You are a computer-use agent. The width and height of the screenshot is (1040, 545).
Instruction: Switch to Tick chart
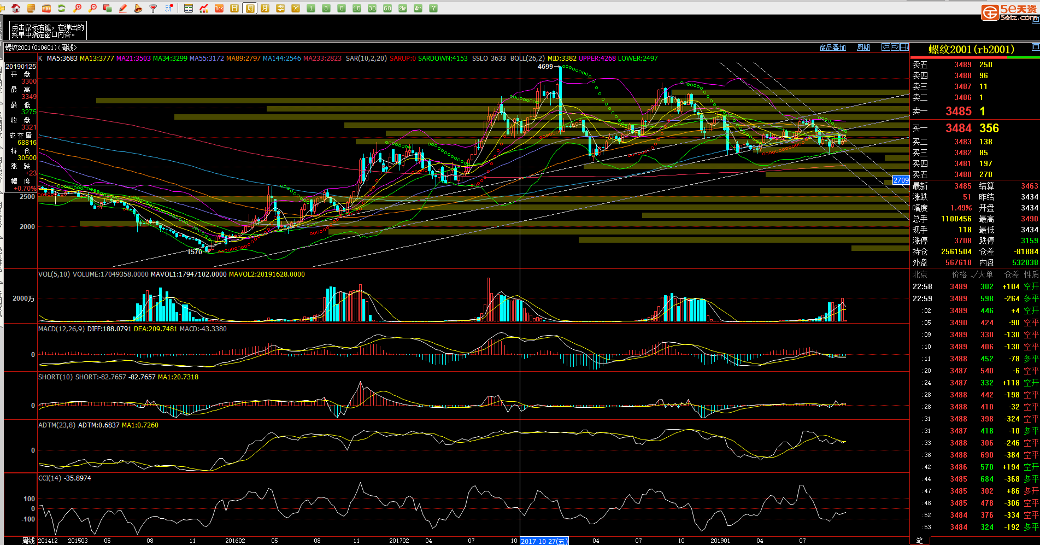coord(219,8)
